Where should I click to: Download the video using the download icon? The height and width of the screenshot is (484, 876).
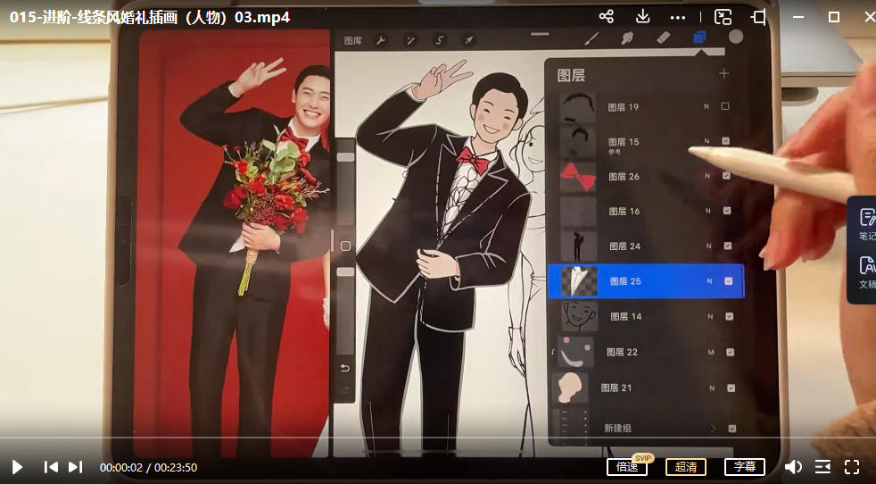(x=642, y=17)
